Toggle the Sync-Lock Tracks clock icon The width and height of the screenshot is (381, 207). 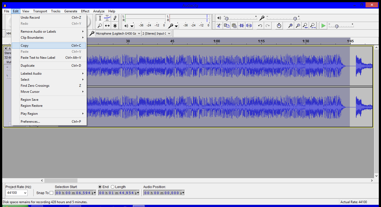pyautogui.click(x=279, y=26)
